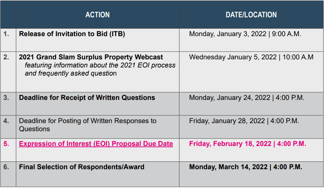Click the Grand Slam Surplus Property Webcast title
The width and height of the screenshot is (324, 188).
[91, 57]
